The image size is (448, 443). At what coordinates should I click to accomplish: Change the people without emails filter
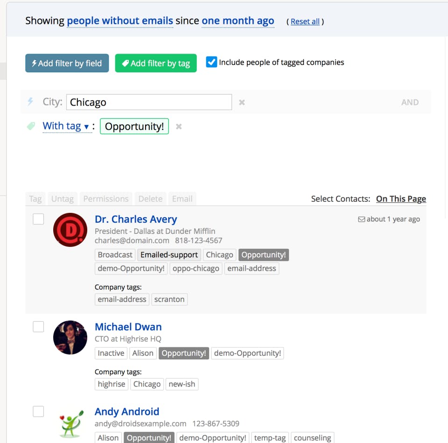120,21
